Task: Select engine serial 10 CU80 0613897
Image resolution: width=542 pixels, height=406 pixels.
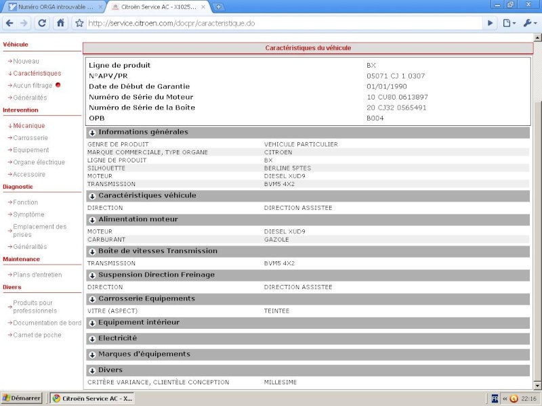Action: pos(397,97)
